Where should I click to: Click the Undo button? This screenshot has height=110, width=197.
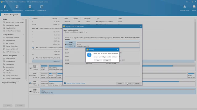pyautogui.click(x=20, y=106)
